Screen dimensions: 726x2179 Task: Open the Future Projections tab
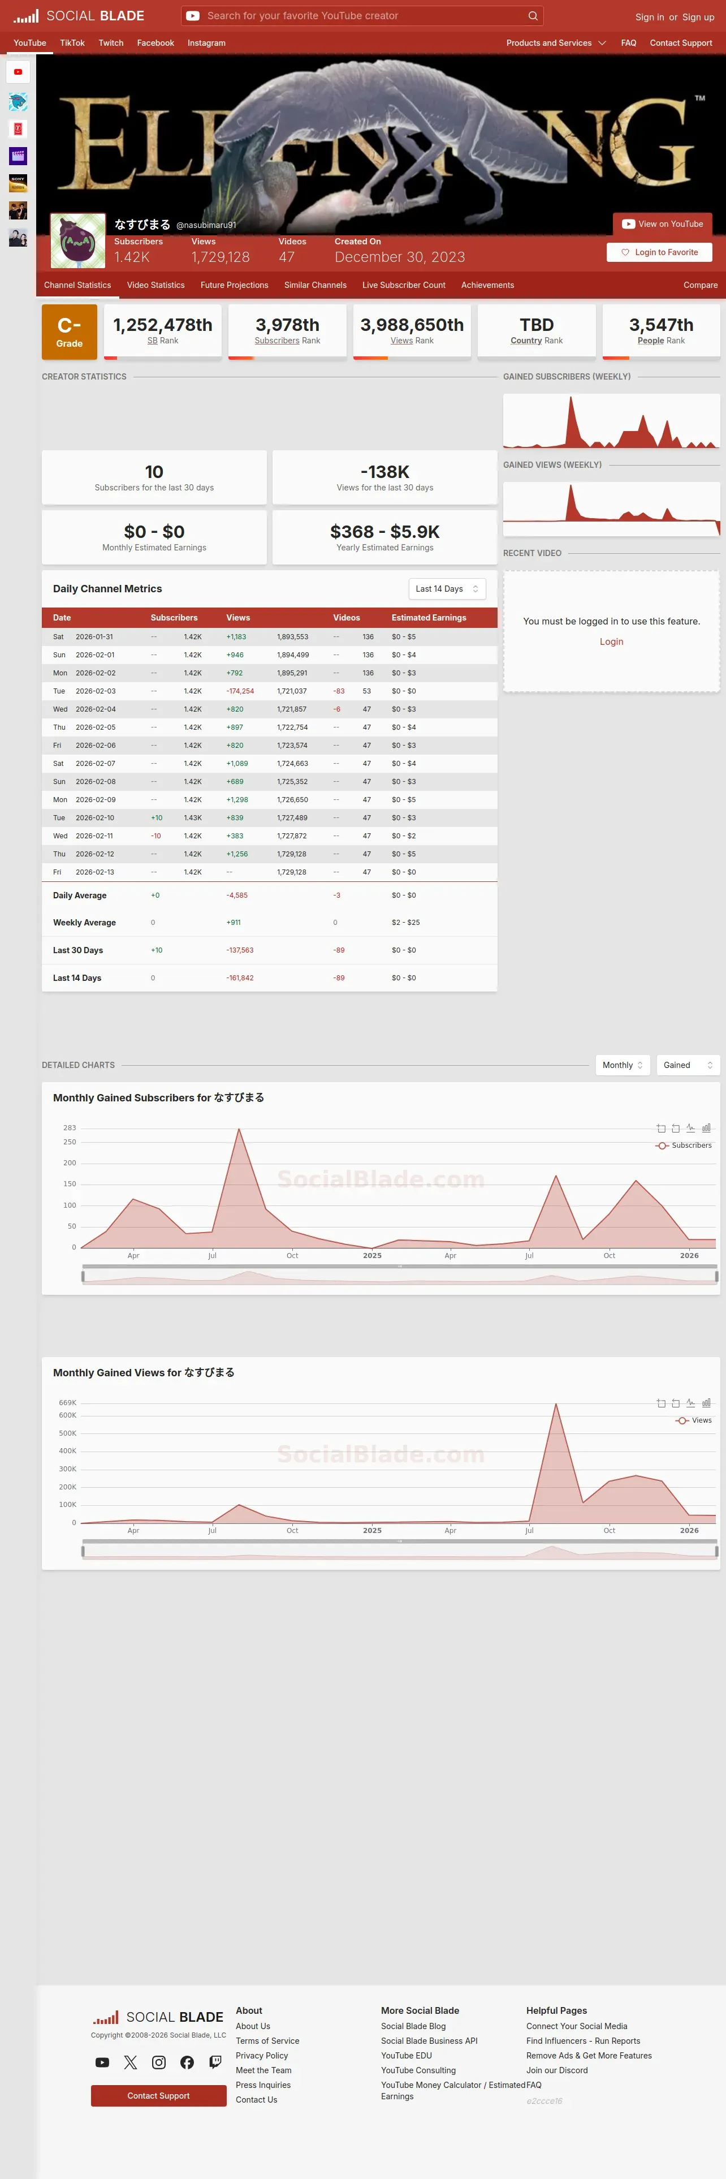(x=234, y=285)
